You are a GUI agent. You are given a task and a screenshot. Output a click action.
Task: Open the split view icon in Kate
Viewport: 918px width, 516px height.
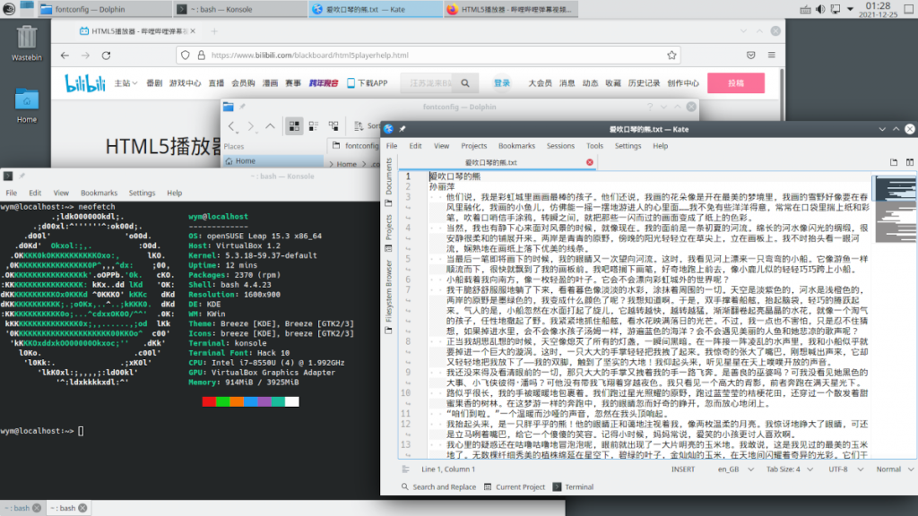tap(907, 164)
